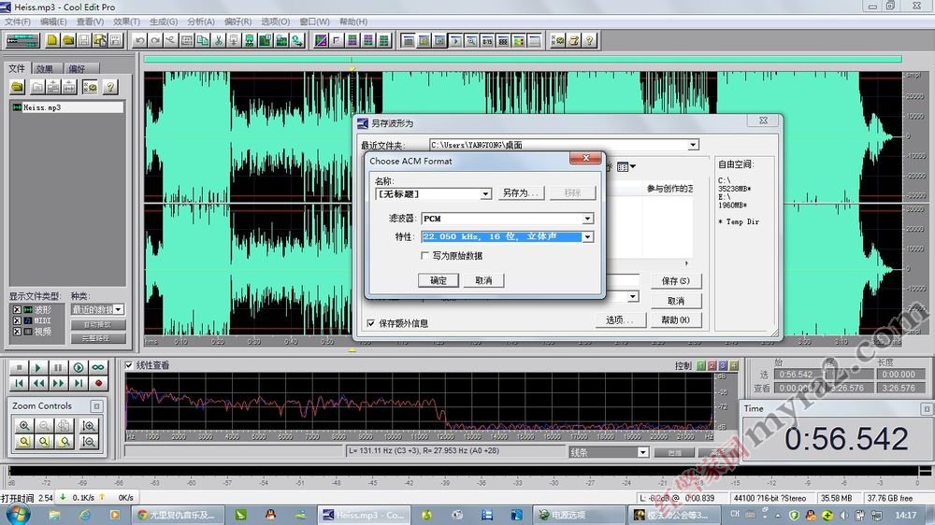The image size is (935, 525).
Task: Click the 另存为... button
Action: point(520,192)
